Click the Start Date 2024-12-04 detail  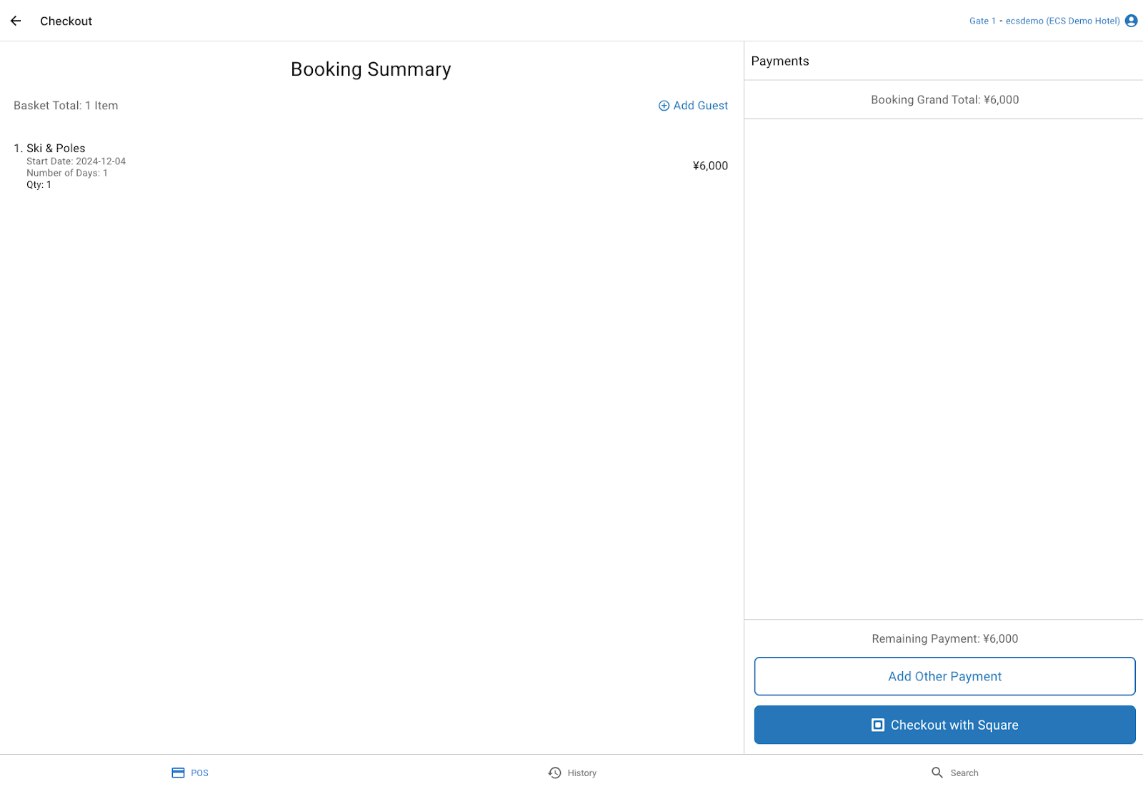pyautogui.click(x=76, y=161)
